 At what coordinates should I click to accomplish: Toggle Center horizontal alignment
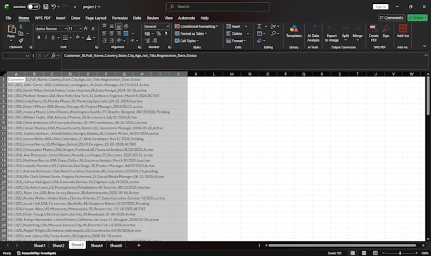112,34
